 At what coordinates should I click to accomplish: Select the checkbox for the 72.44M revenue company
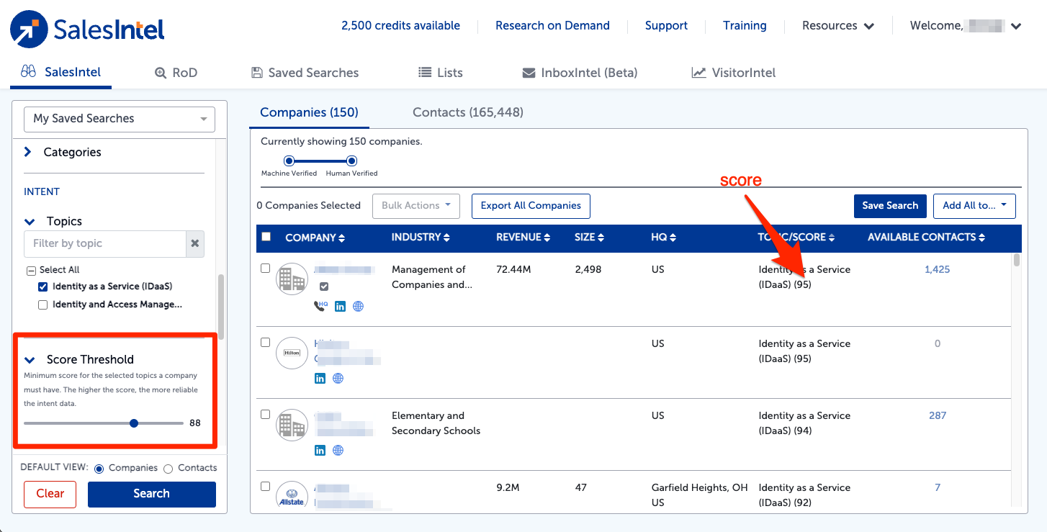tap(265, 268)
